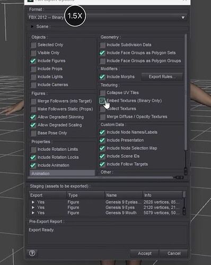Enable the Selected Only checkbox
Viewport: 211px width, 265px height.
coord(33,45)
